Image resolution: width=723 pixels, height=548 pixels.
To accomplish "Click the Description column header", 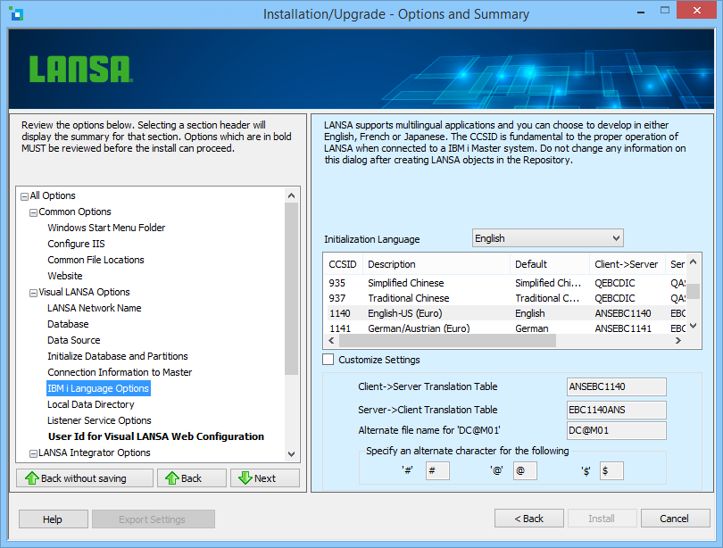I will click(x=436, y=264).
